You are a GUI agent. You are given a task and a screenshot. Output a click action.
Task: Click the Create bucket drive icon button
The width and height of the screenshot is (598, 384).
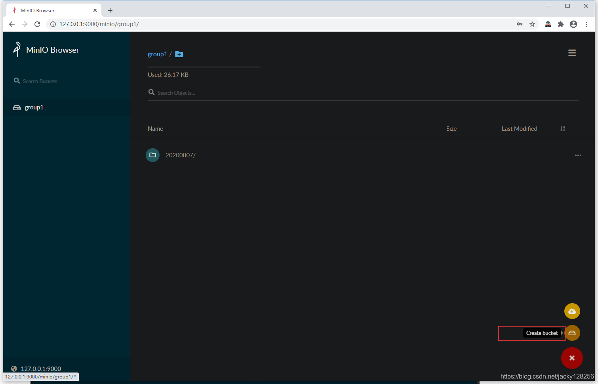pos(572,333)
